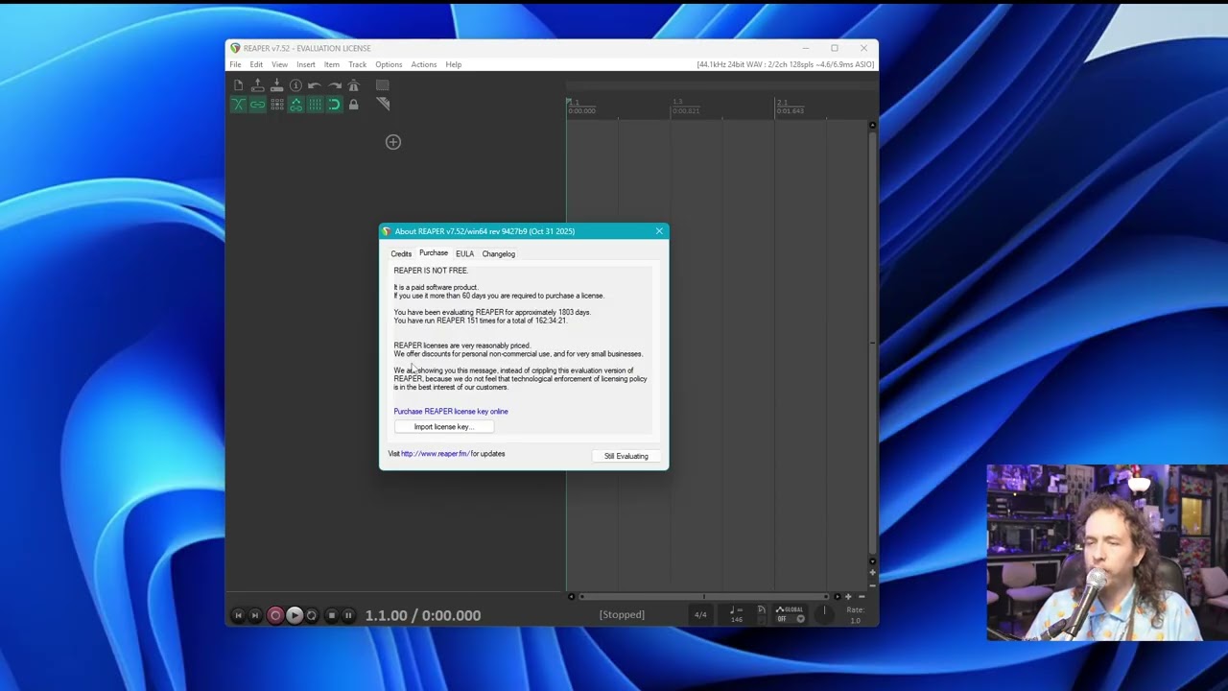Add a new track with plus circle
This screenshot has height=691, width=1228.
click(x=393, y=142)
